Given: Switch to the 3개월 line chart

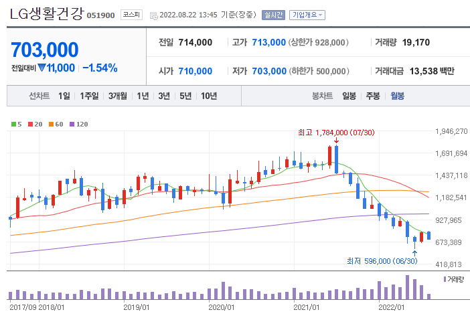Looking at the screenshot, I should (x=118, y=96).
